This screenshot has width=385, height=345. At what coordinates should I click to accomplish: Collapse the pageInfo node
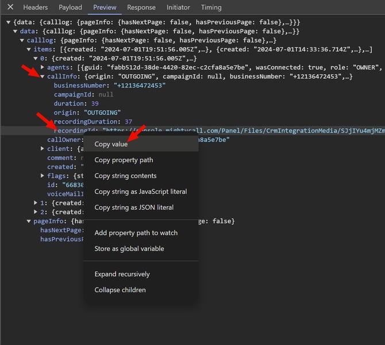[29, 221]
